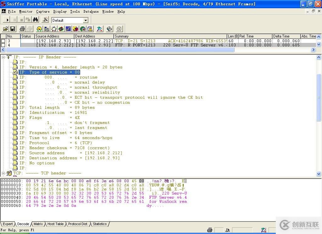Print using the printer toolbar icon
The image size is (322, 234).
tap(22, 29)
